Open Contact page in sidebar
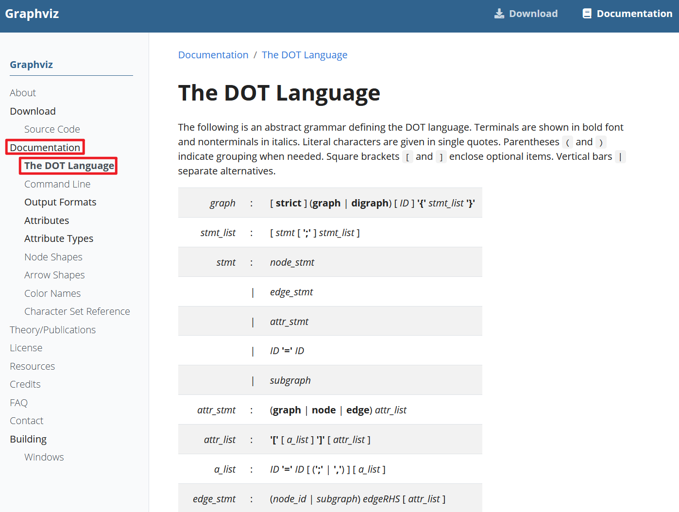Viewport: 679px width, 512px height. 27,421
